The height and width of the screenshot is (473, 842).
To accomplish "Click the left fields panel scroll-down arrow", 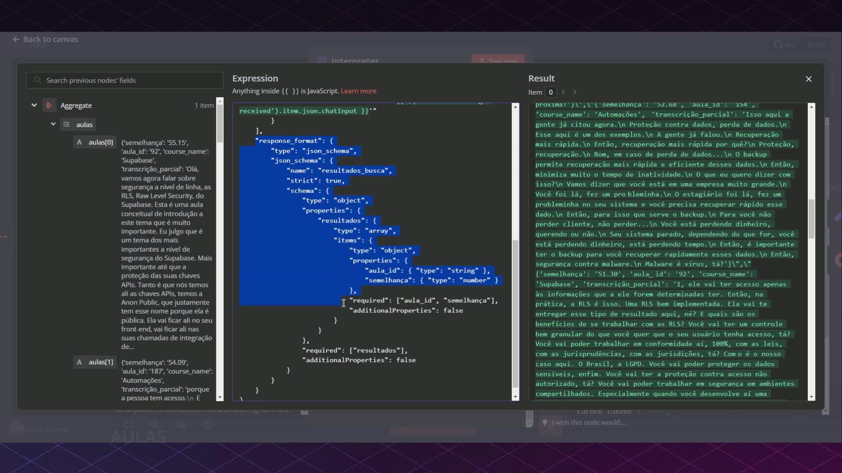I will click(x=220, y=397).
